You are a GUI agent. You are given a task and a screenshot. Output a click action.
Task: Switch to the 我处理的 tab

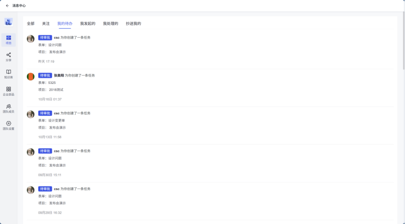click(110, 23)
